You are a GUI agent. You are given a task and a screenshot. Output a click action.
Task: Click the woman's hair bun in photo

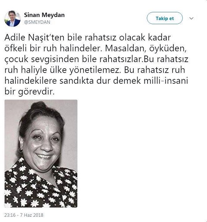tap(39, 106)
